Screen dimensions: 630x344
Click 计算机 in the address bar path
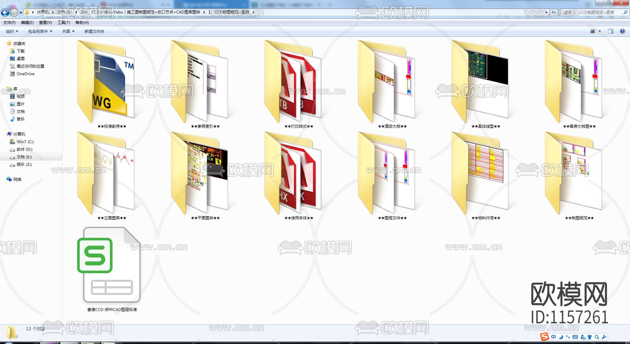pos(43,12)
